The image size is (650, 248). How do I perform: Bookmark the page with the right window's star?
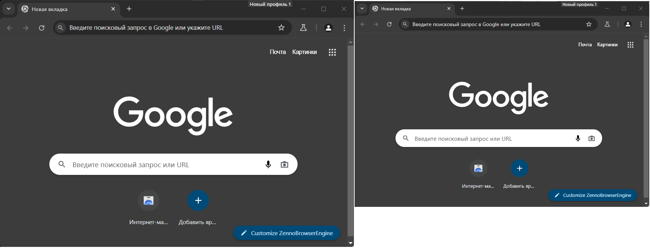pyautogui.click(x=589, y=24)
